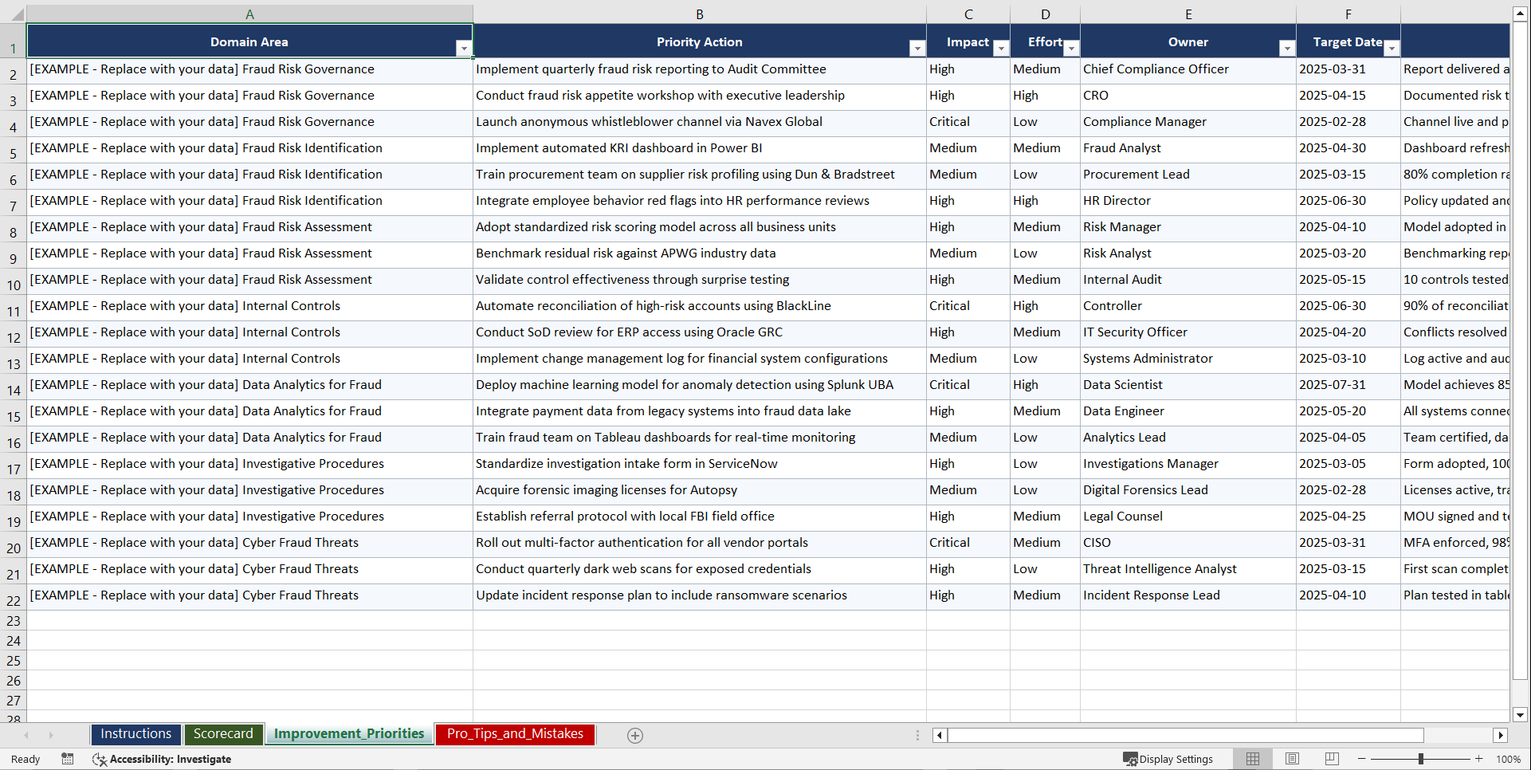Switch to the Scorecard tab
This screenshot has height=770, width=1531.
[224, 734]
